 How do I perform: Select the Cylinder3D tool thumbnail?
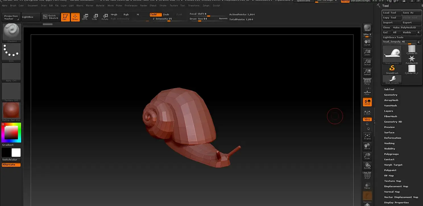click(x=412, y=50)
